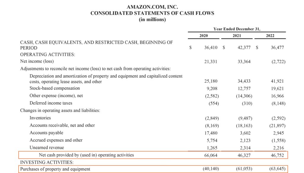Click the Deferred income taxes label
The image size is (304, 173).
tap(51, 103)
